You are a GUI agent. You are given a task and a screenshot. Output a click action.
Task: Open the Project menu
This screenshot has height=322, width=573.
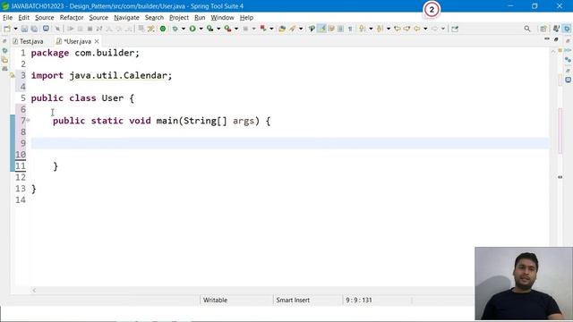pyautogui.click(x=179, y=18)
